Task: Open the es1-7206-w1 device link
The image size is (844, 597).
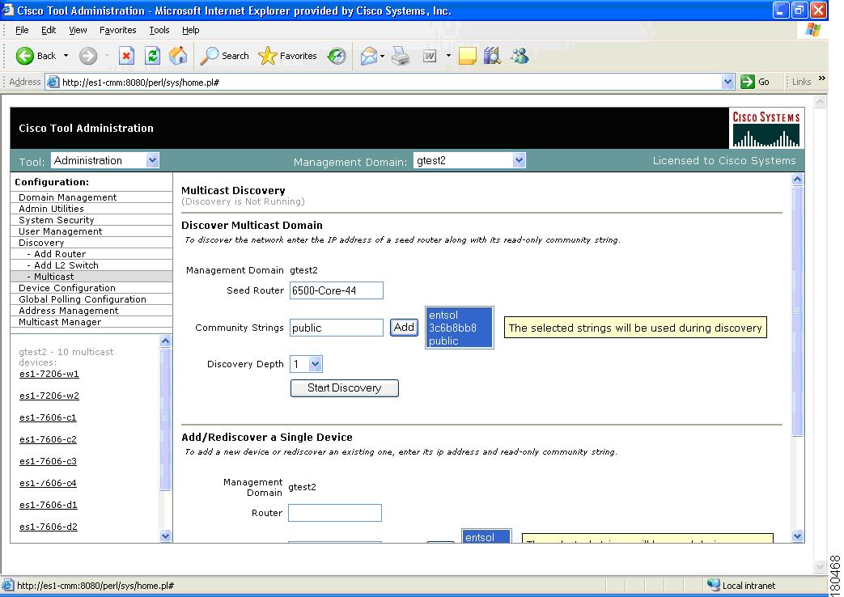Action: point(49,374)
